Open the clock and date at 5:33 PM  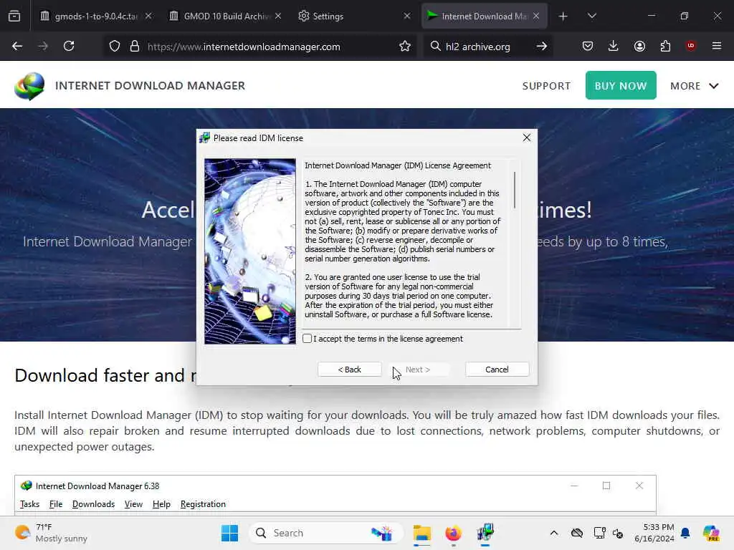[654, 533]
